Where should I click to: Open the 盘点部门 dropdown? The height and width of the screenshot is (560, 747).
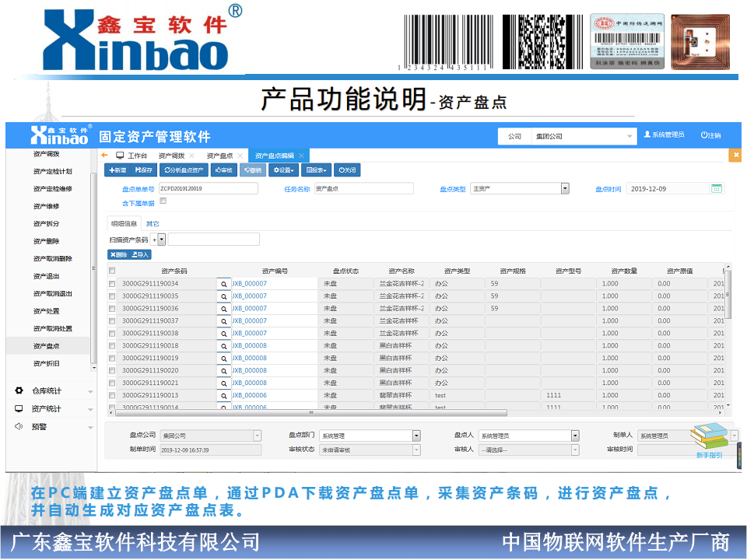click(416, 436)
